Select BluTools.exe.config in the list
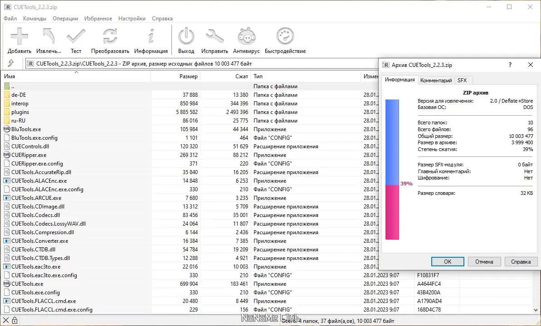Viewport: 541px width, 326px height. (x=190, y=138)
